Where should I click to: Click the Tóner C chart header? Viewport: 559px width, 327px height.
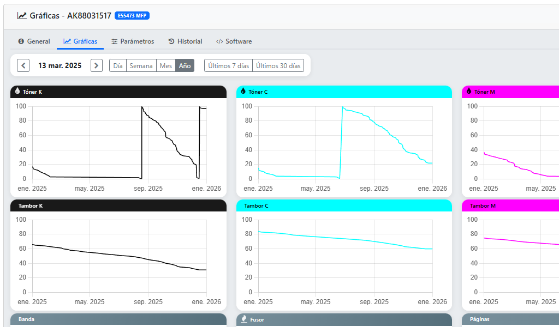coord(344,92)
